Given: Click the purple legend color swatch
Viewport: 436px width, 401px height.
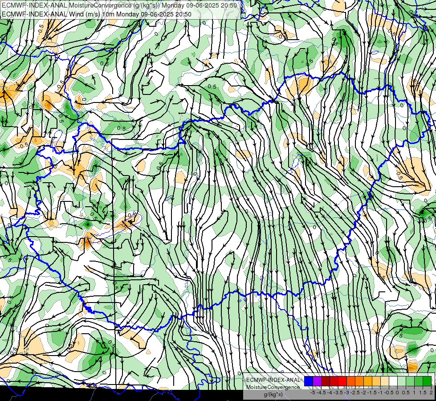Looking at the screenshot, I should (x=317, y=381).
